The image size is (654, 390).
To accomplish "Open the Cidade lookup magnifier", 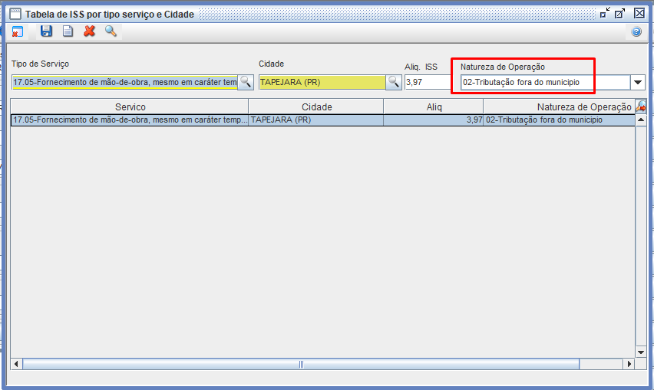I will 393,82.
